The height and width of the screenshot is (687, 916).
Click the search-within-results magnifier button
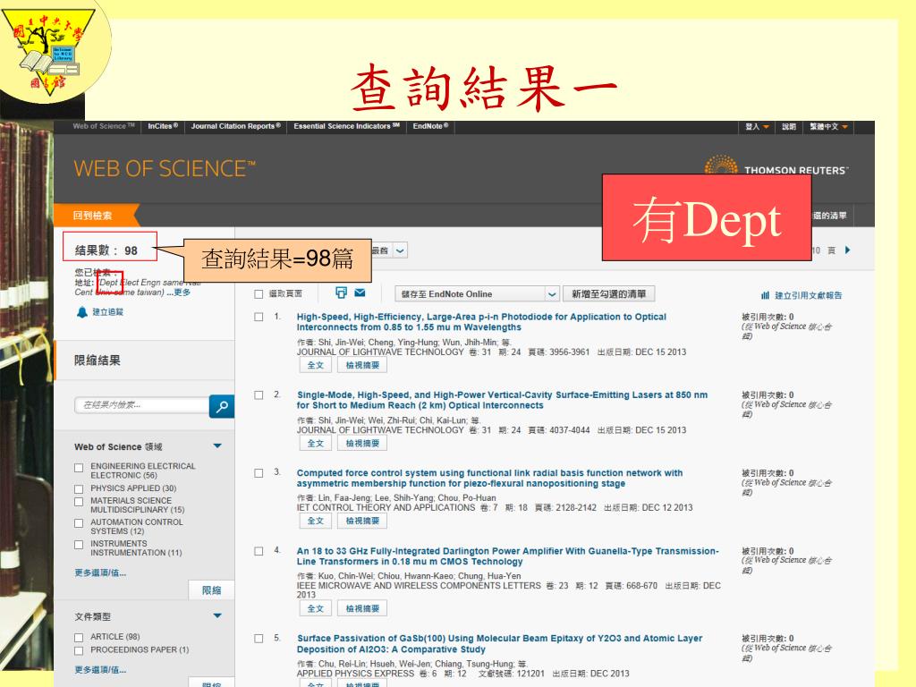[x=222, y=407]
